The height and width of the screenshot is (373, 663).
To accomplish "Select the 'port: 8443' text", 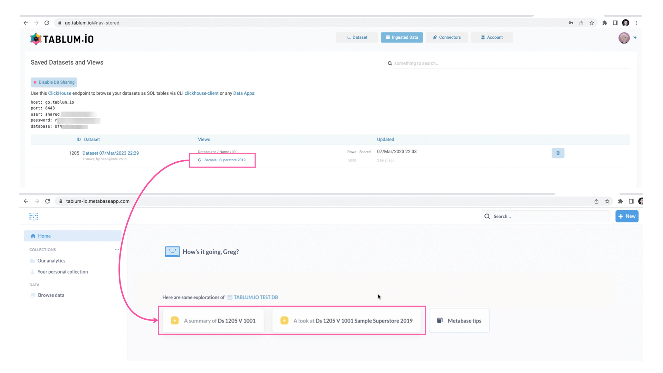I will 43,108.
